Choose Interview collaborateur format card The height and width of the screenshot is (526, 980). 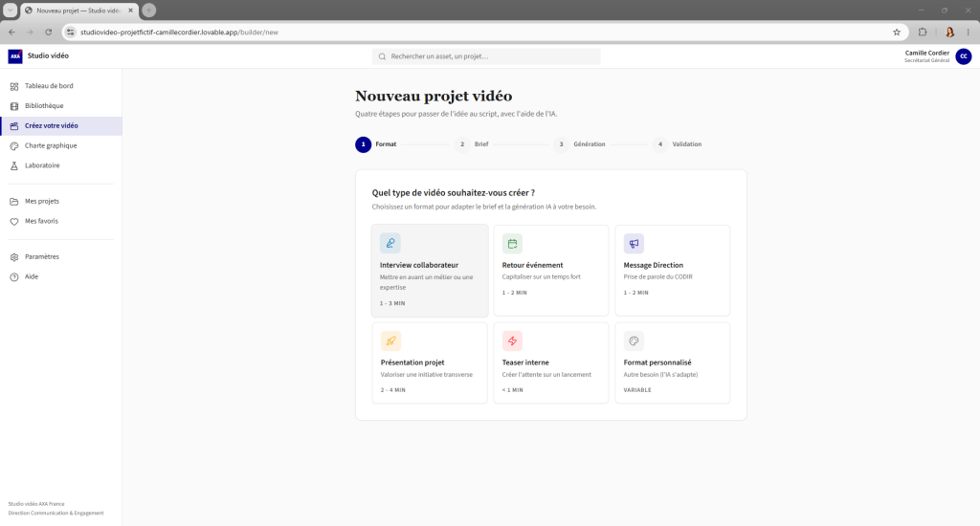tap(430, 271)
